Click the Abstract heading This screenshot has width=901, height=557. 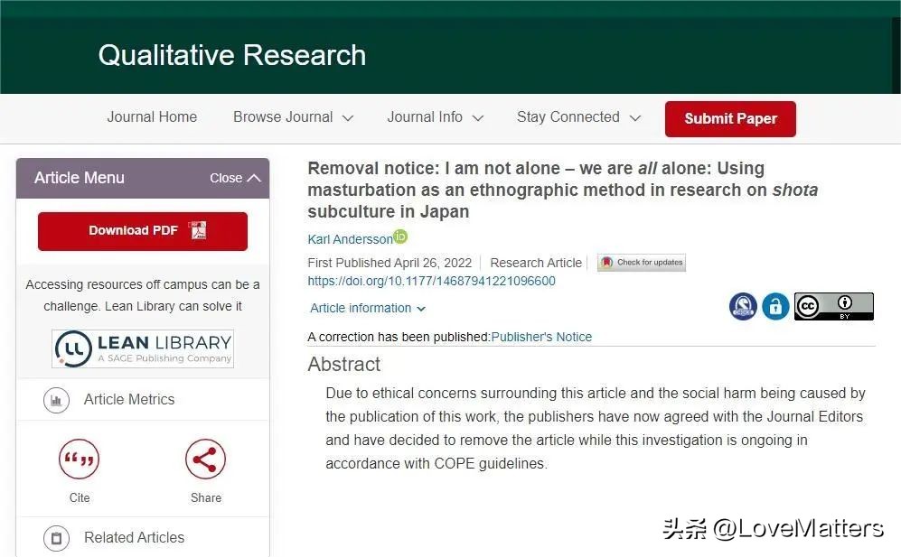click(x=343, y=364)
